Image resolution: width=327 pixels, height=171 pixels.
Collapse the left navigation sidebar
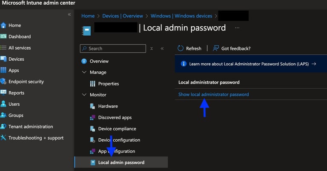(x=69, y=14)
